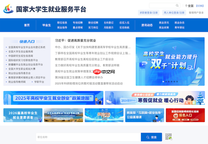Type in the 职位名称 search field
The width and height of the screenshot is (208, 144).
[x=88, y=137]
